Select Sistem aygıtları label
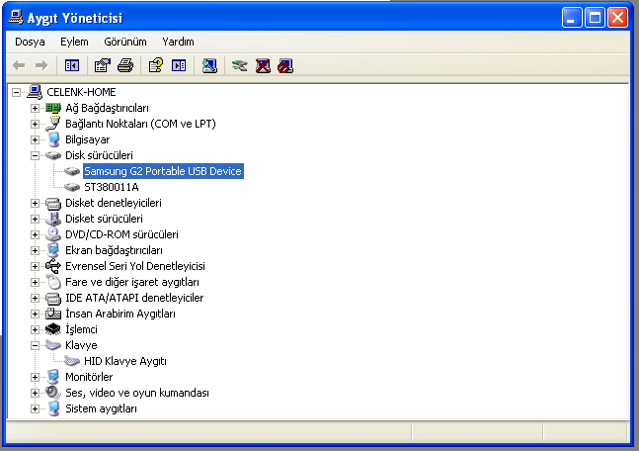 coord(101,408)
